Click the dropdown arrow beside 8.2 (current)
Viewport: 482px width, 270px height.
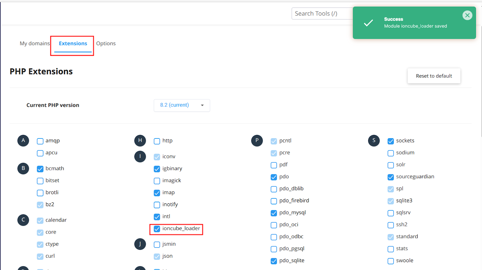[x=202, y=105]
